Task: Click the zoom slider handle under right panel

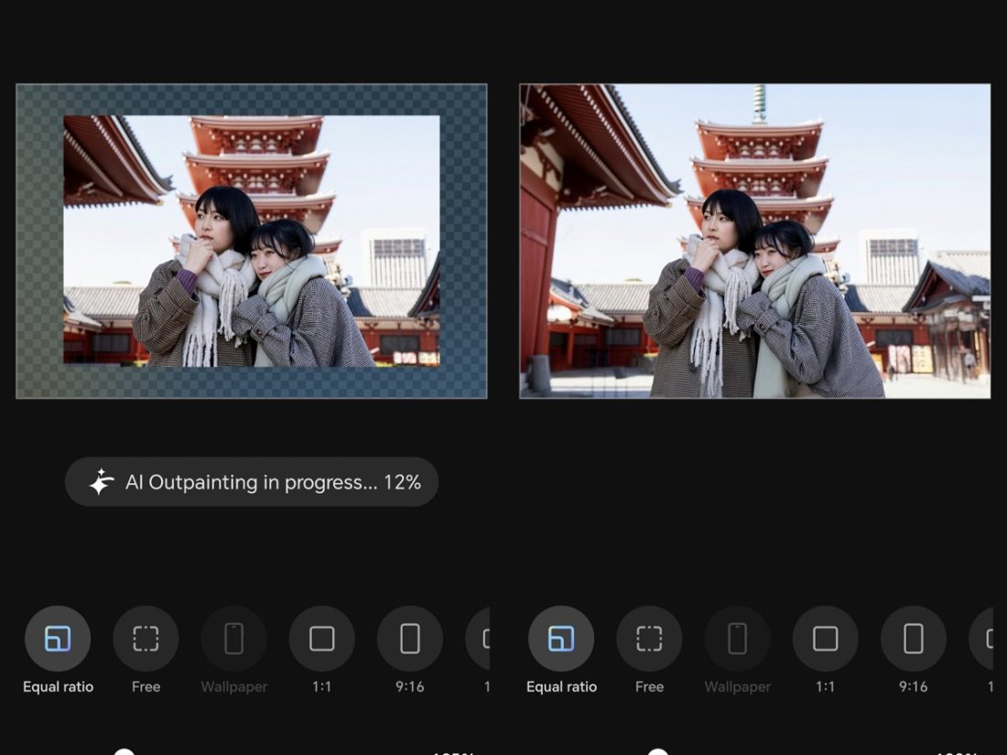Action: coord(657,751)
